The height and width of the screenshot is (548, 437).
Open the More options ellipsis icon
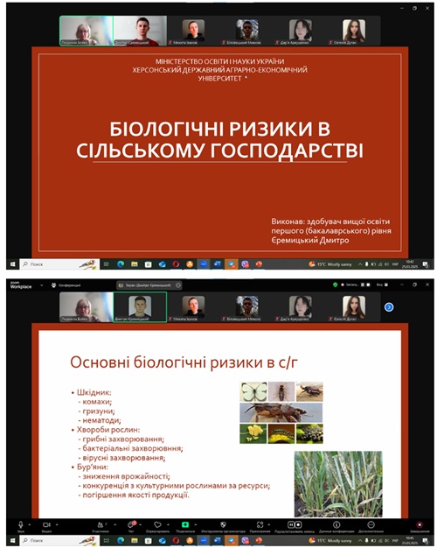[371, 524]
